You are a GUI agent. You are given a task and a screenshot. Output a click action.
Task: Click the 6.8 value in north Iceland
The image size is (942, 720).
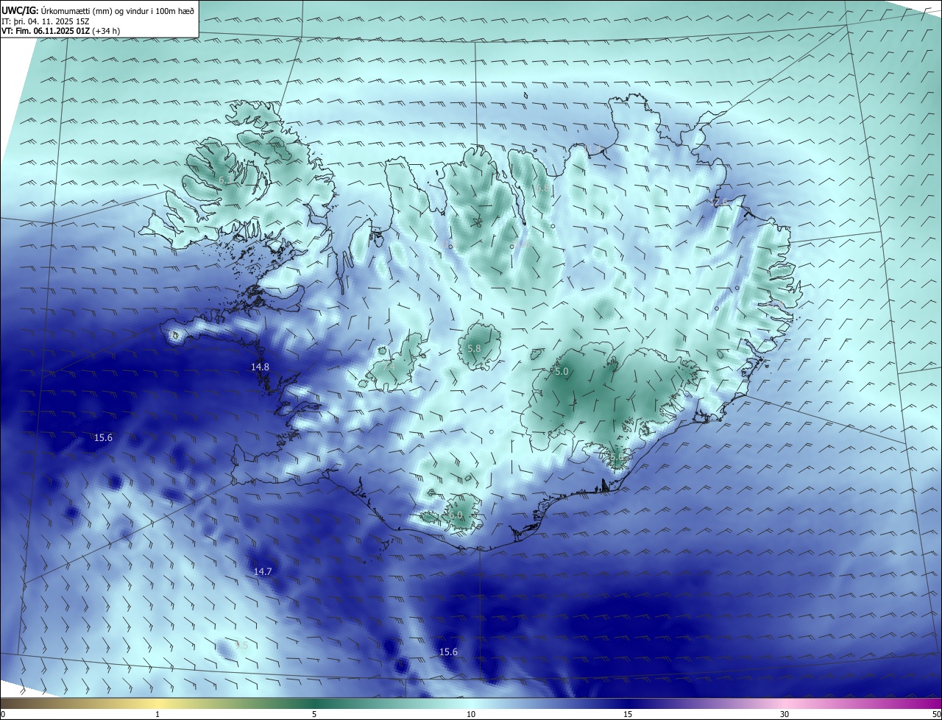click(x=542, y=189)
